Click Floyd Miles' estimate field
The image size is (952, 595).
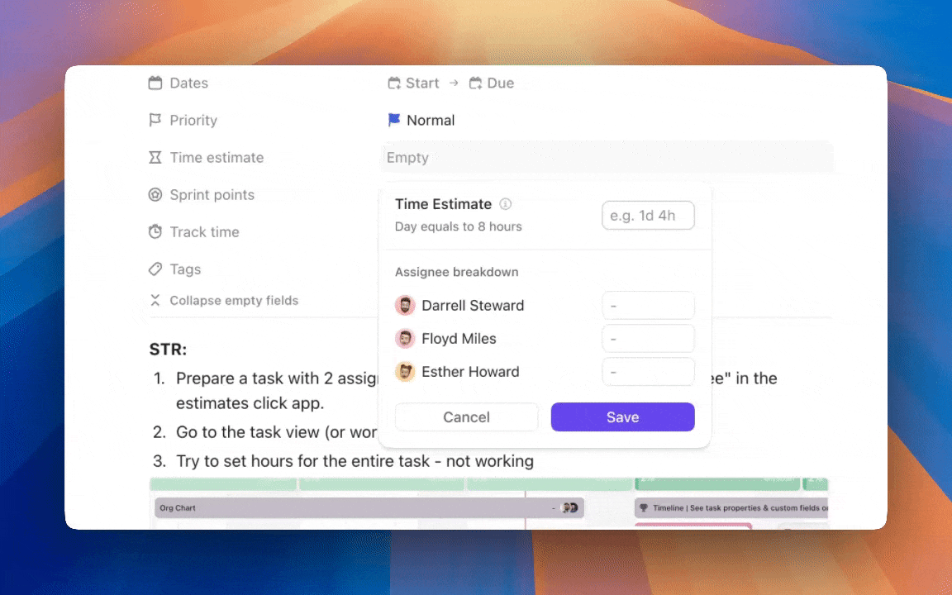[648, 339]
